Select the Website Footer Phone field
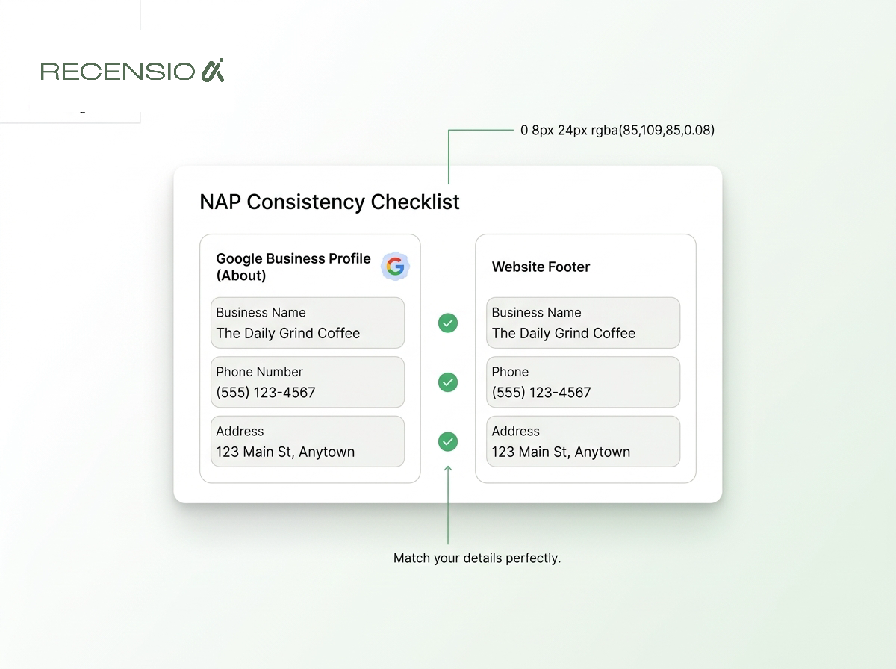This screenshot has width=896, height=669. (583, 382)
